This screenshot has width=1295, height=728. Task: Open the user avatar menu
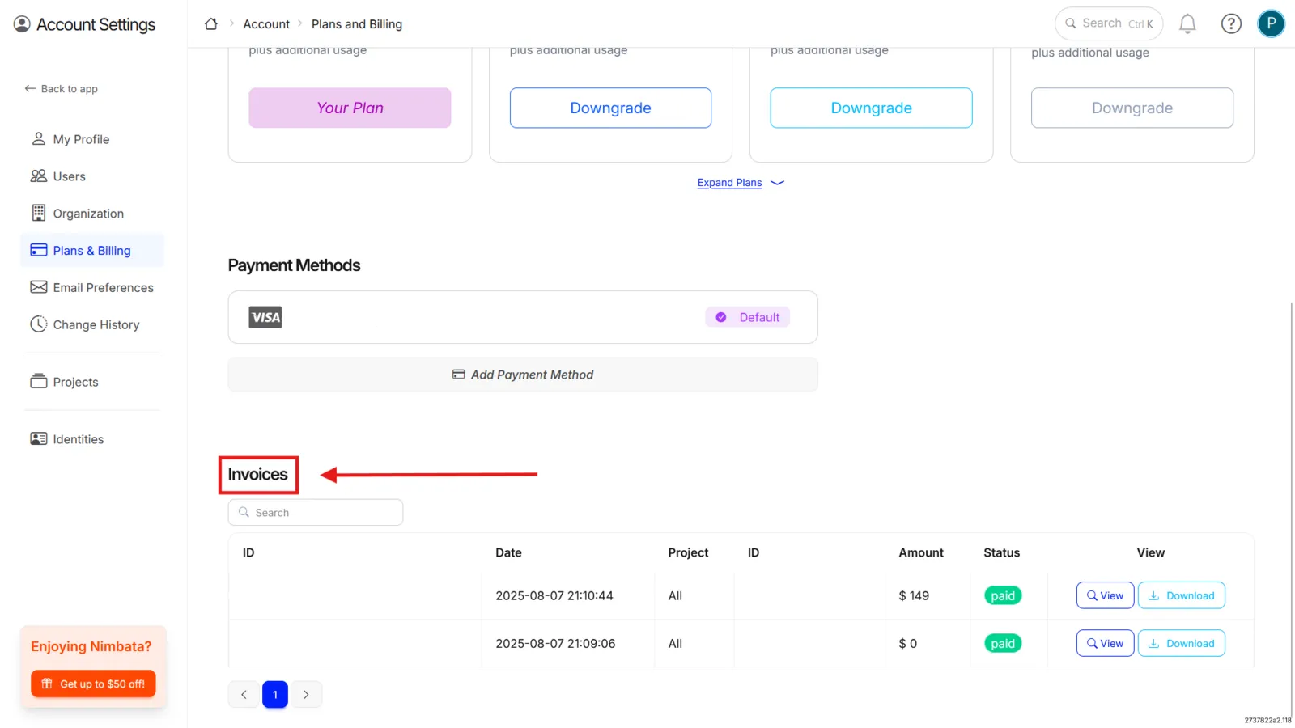(x=1271, y=23)
